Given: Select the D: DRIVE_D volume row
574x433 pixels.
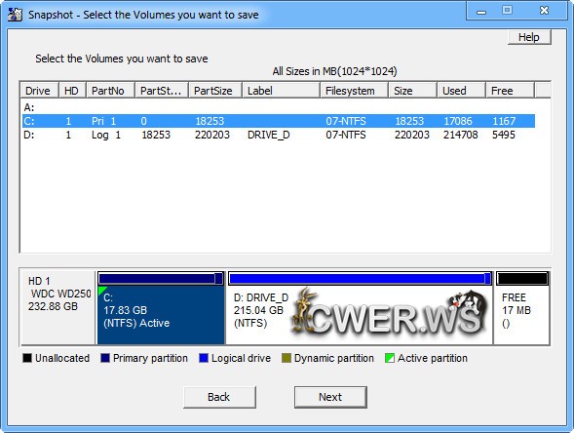Looking at the screenshot, I should pyautogui.click(x=278, y=135).
